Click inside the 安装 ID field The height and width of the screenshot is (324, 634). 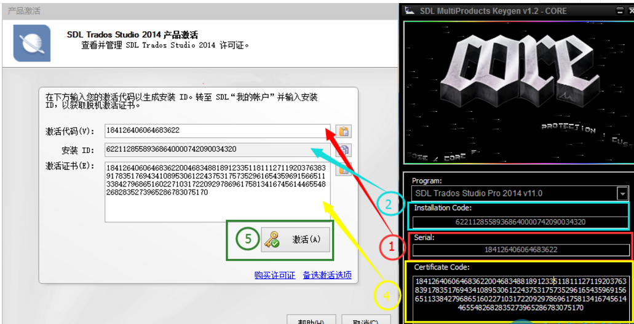point(218,150)
